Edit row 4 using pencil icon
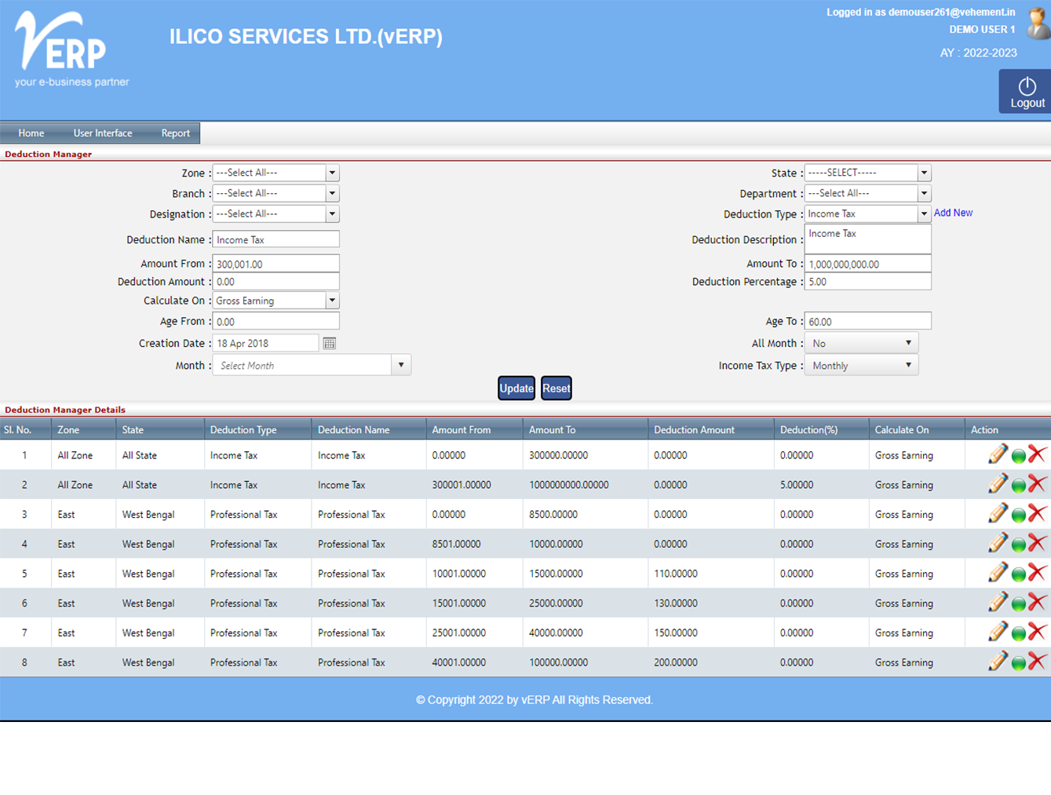This screenshot has height=795, width=1051. pos(998,542)
